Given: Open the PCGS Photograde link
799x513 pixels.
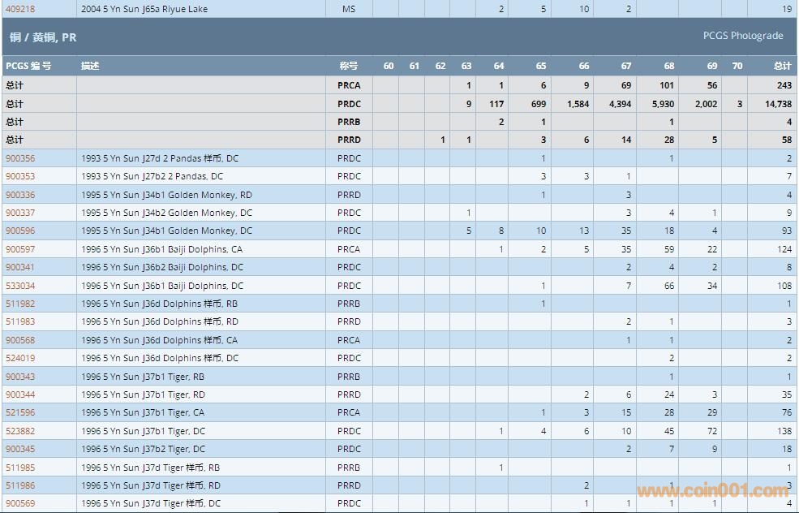Looking at the screenshot, I should click(x=743, y=36).
